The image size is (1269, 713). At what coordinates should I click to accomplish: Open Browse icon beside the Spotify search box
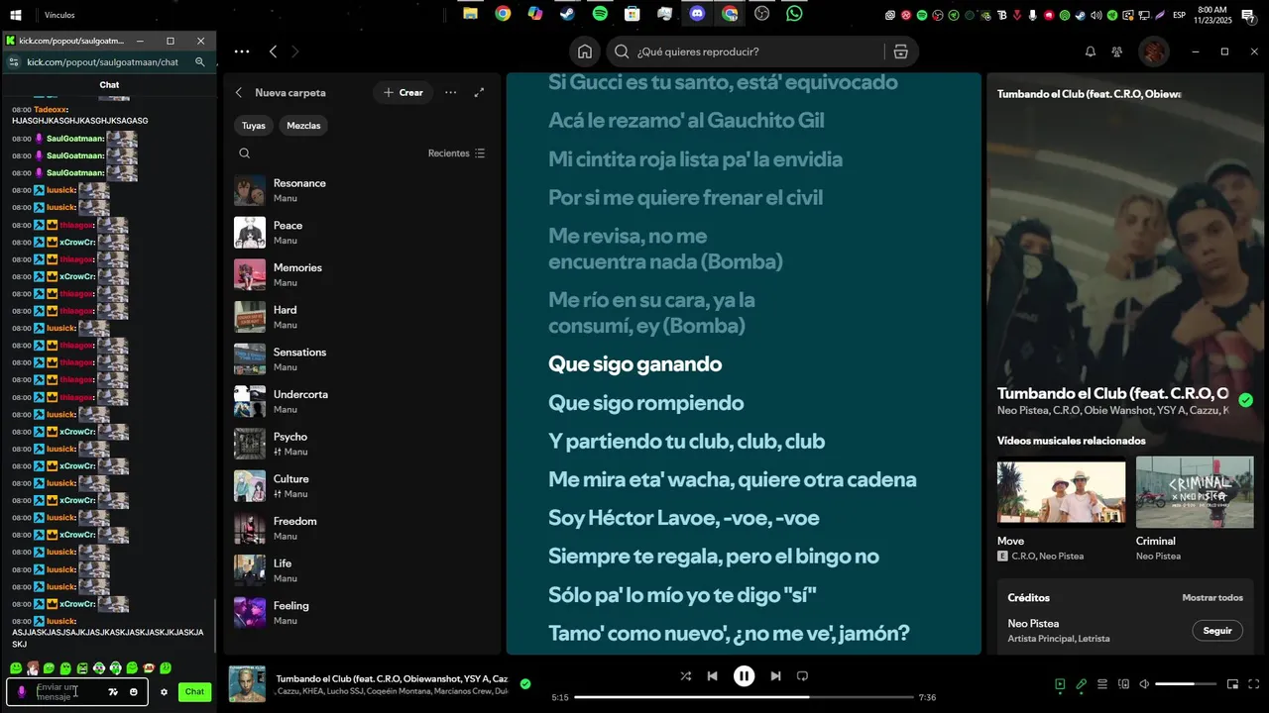tap(900, 51)
